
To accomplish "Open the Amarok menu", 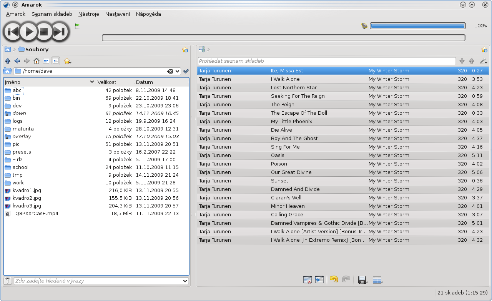I will click(16, 14).
